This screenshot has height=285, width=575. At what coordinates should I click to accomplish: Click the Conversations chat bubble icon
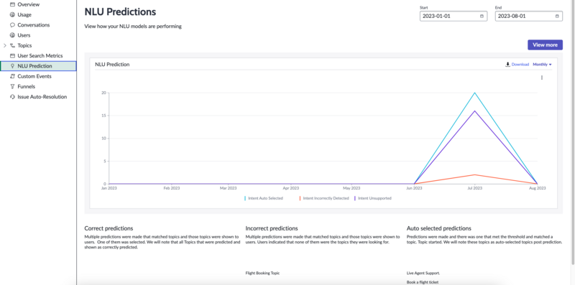(x=12, y=25)
